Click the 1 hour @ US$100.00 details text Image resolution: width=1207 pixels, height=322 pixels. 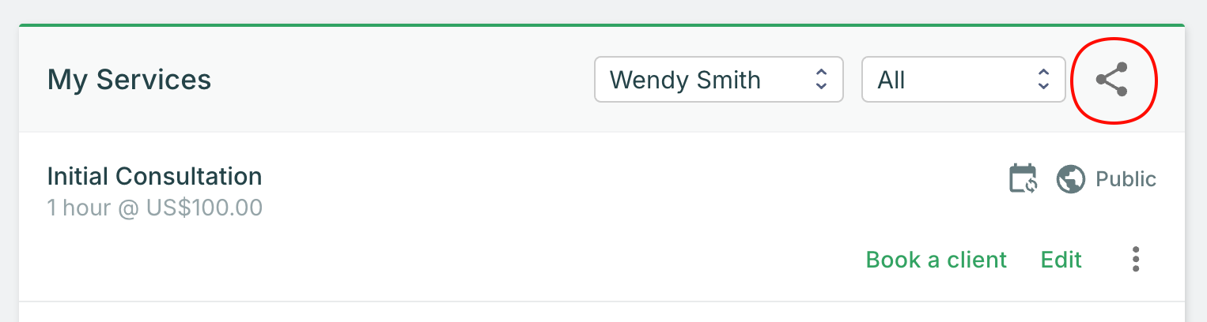(154, 208)
